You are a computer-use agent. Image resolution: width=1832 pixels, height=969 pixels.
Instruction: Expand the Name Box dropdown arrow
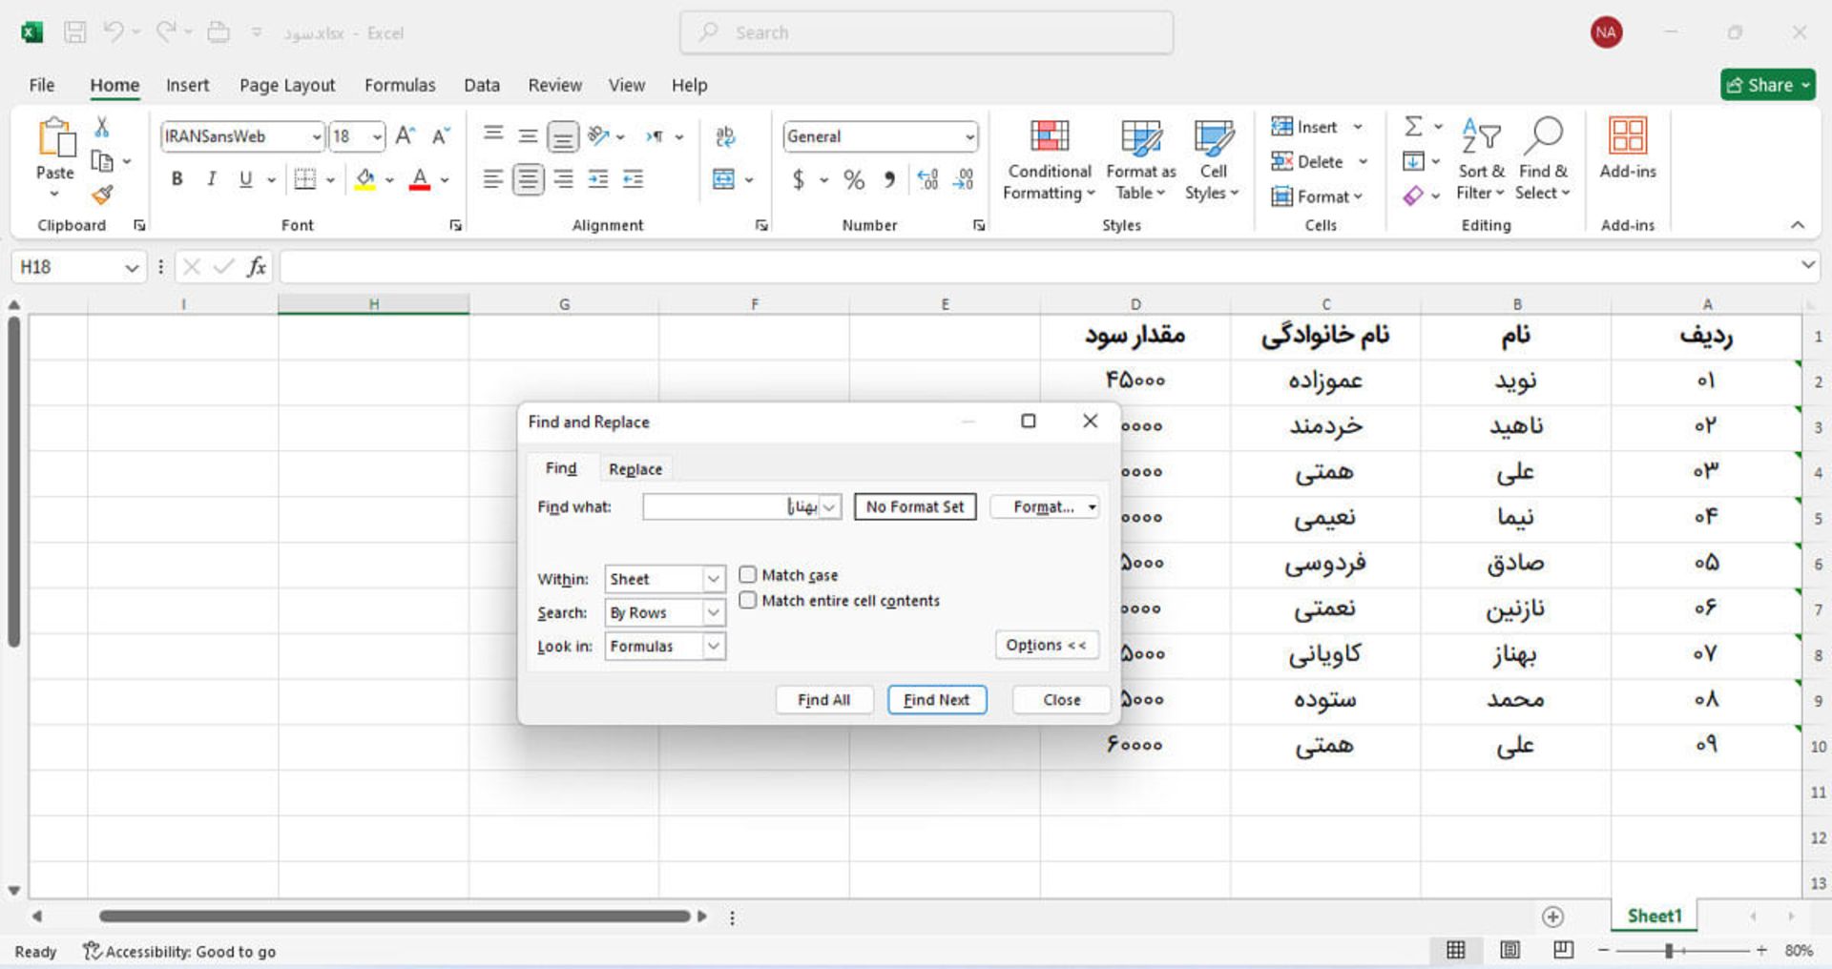(132, 268)
